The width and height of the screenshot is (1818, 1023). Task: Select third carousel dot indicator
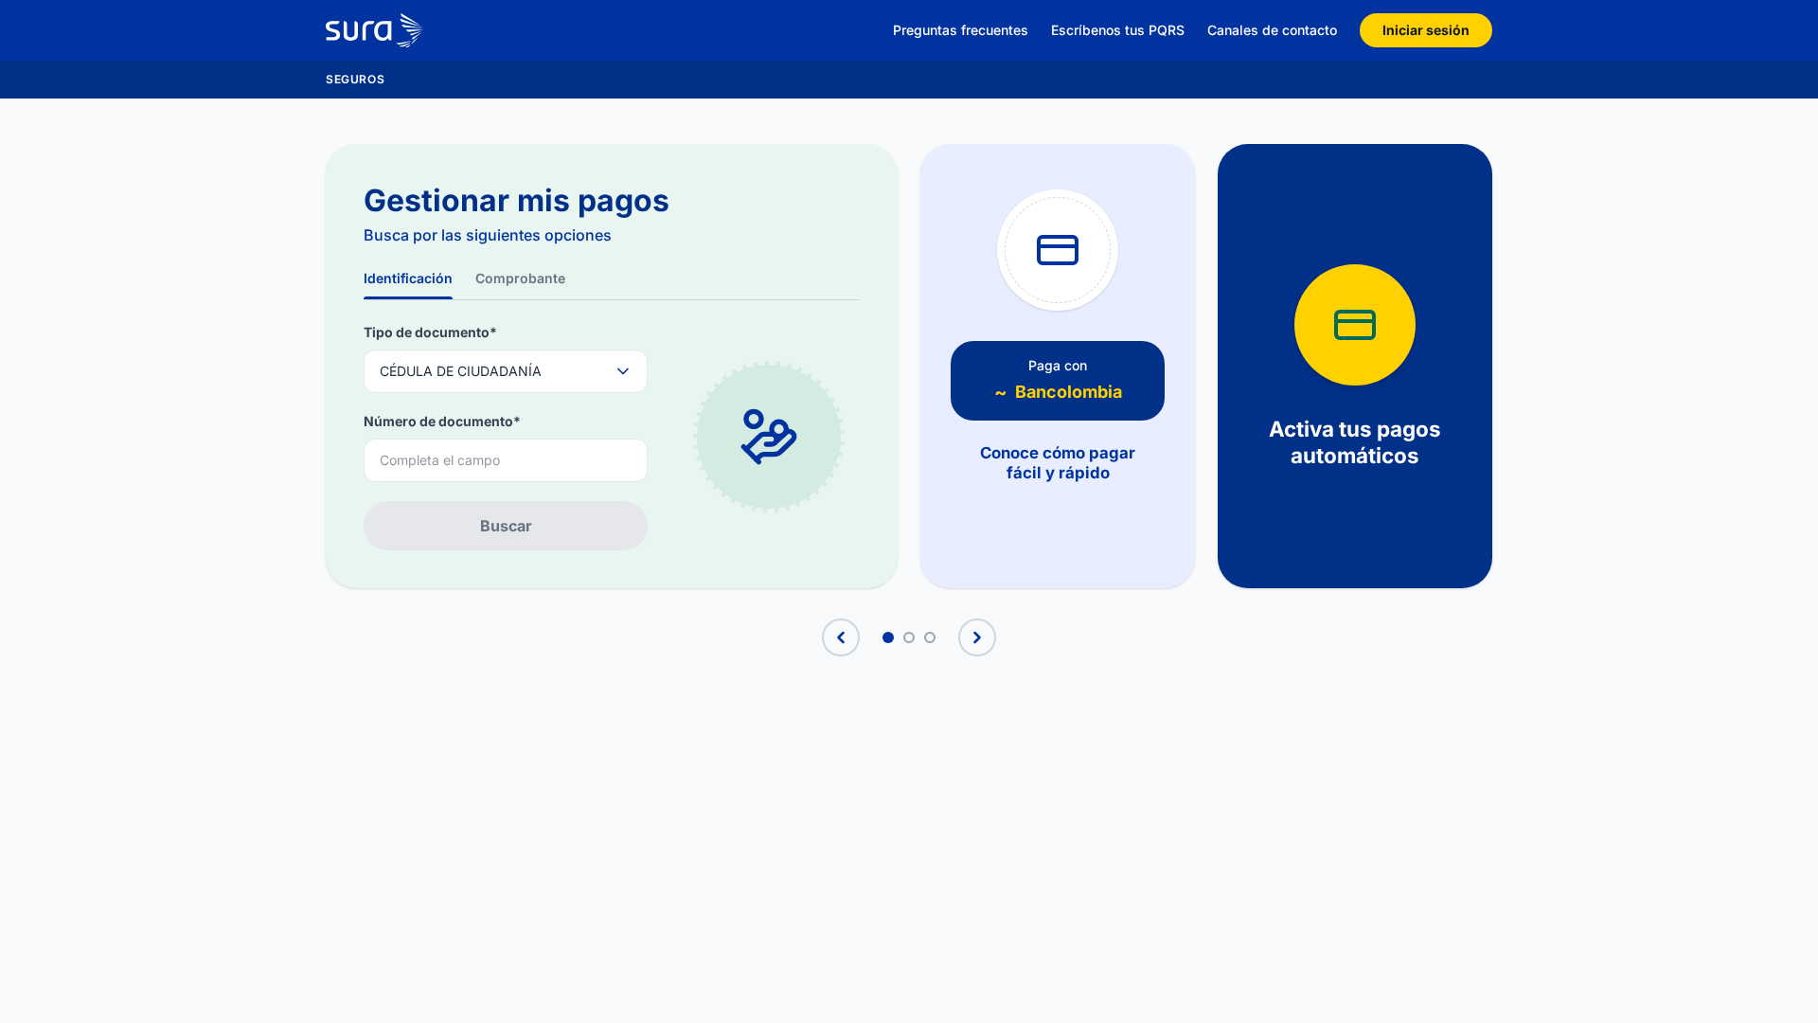(x=930, y=637)
